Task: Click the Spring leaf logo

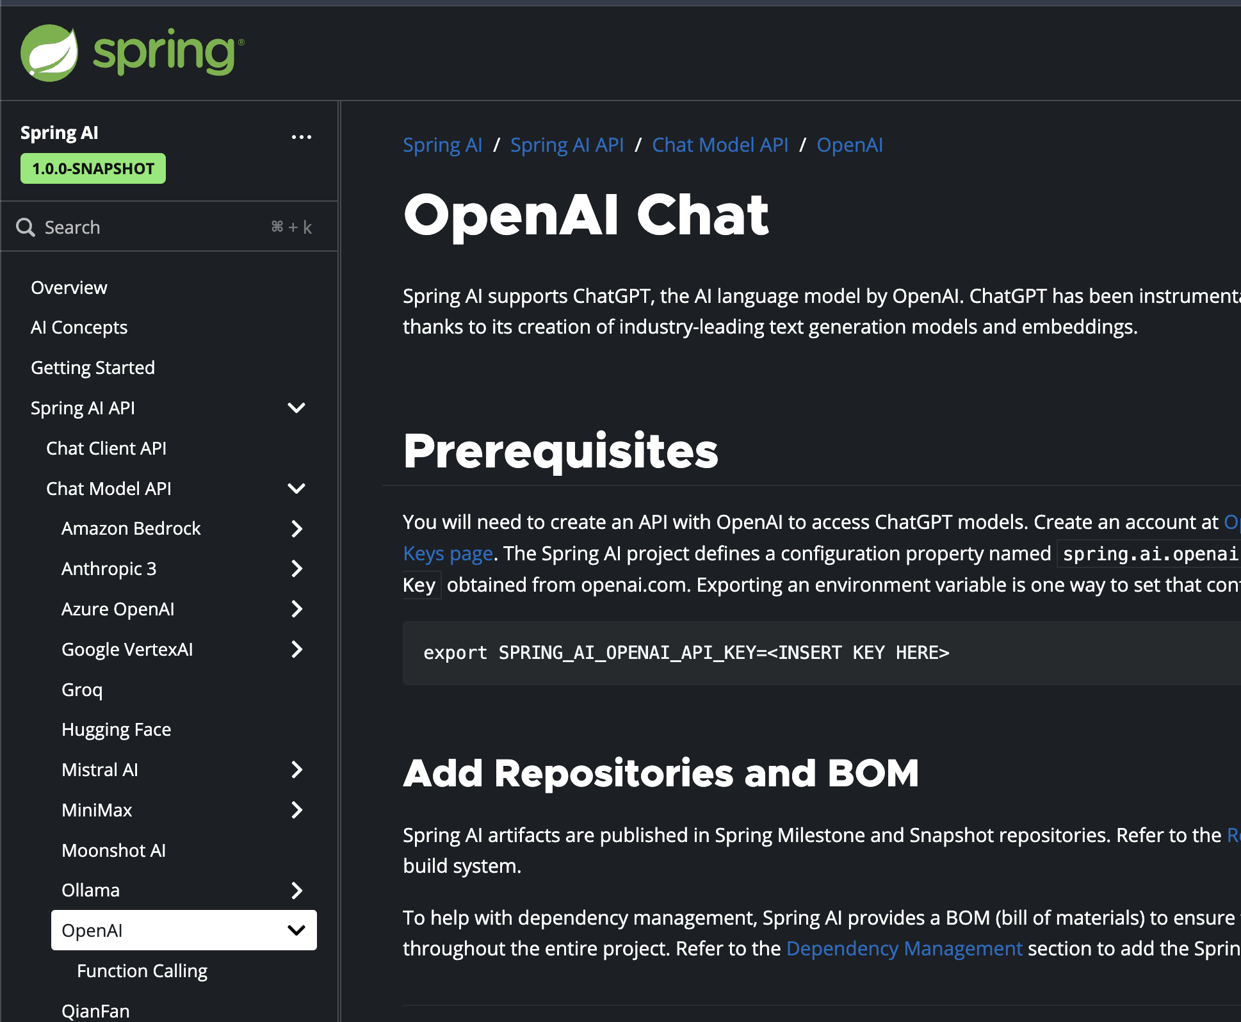Action: click(49, 53)
